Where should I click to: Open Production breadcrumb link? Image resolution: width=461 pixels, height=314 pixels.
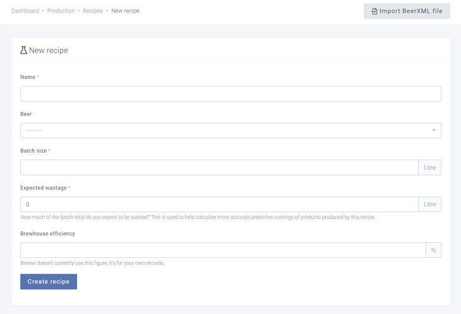[61, 11]
